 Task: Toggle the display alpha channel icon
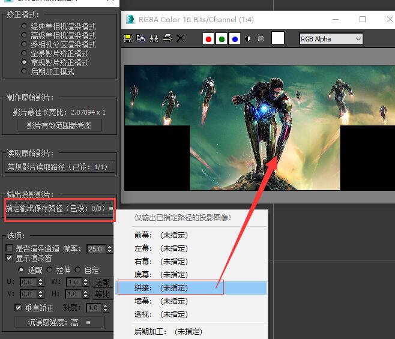click(248, 39)
